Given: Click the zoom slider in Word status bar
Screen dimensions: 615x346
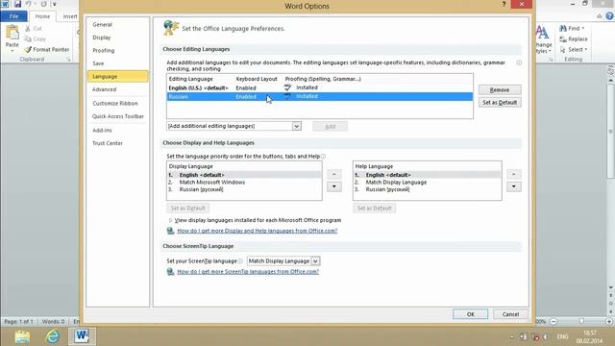Looking at the screenshot, I should 581,321.
